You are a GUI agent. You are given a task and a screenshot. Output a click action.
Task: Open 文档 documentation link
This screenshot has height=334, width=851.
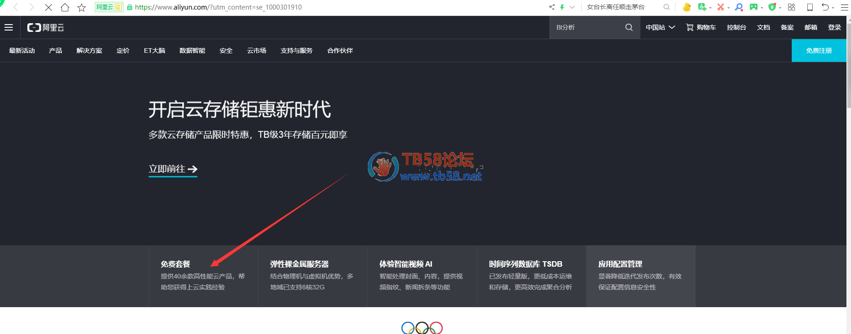763,27
